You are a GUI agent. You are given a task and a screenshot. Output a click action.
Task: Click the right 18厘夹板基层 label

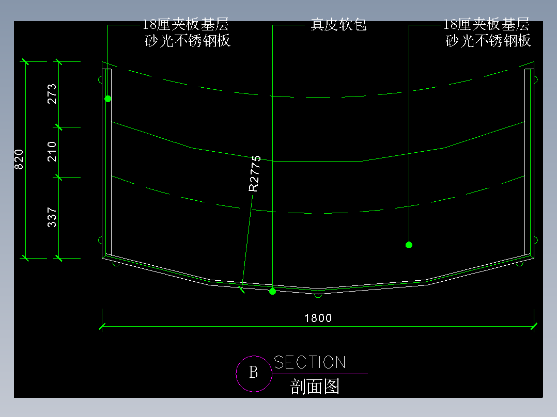pos(486,24)
